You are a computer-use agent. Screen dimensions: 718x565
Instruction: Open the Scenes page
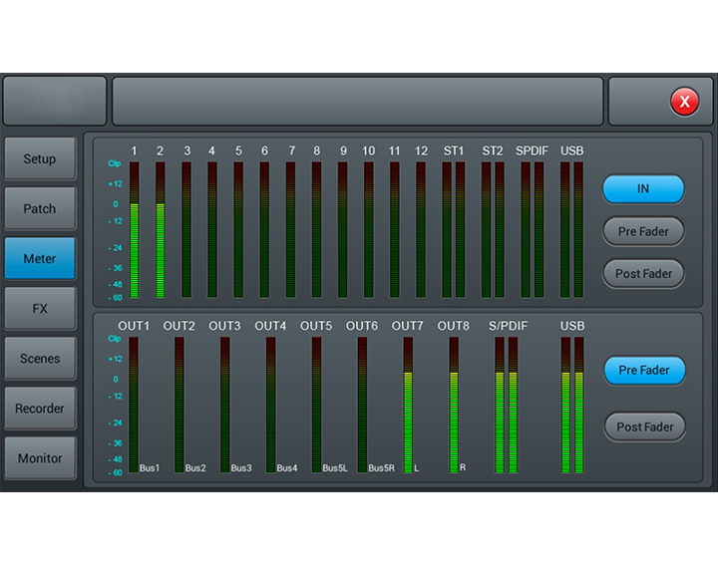(40, 359)
